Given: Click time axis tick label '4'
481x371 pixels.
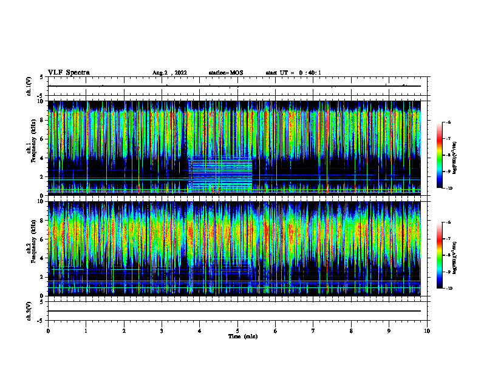Looking at the screenshot, I should point(200,331).
